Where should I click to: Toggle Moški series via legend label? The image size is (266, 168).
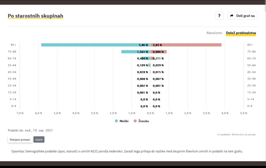(x=124, y=121)
